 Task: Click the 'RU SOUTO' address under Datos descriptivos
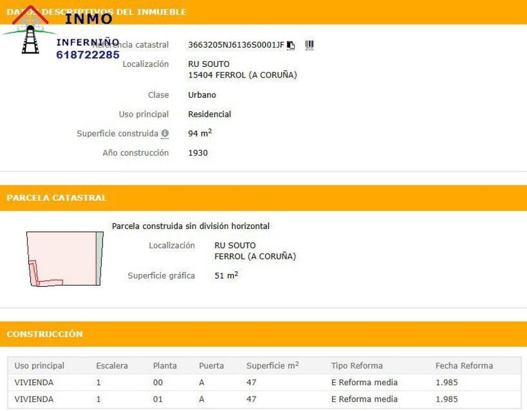coord(209,64)
